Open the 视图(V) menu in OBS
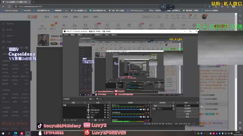243x136 pixels. click(80, 35)
